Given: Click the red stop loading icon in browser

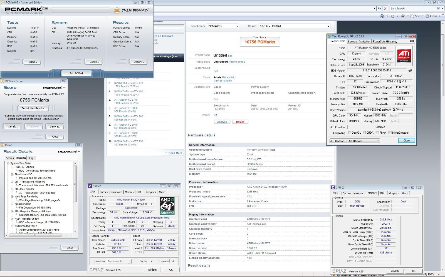Looking at the screenshot, I should 385,9.
